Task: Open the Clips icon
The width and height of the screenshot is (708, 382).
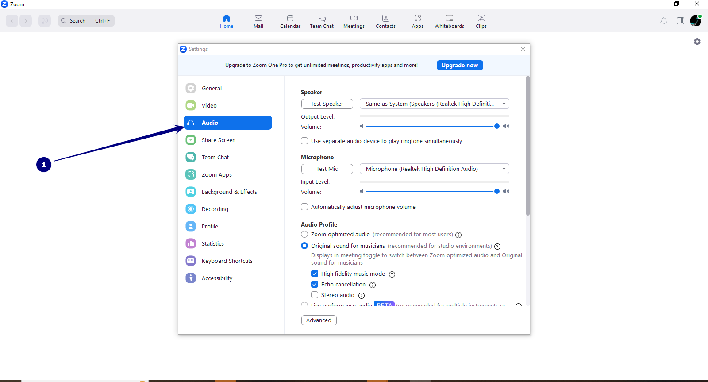Action: 481,18
